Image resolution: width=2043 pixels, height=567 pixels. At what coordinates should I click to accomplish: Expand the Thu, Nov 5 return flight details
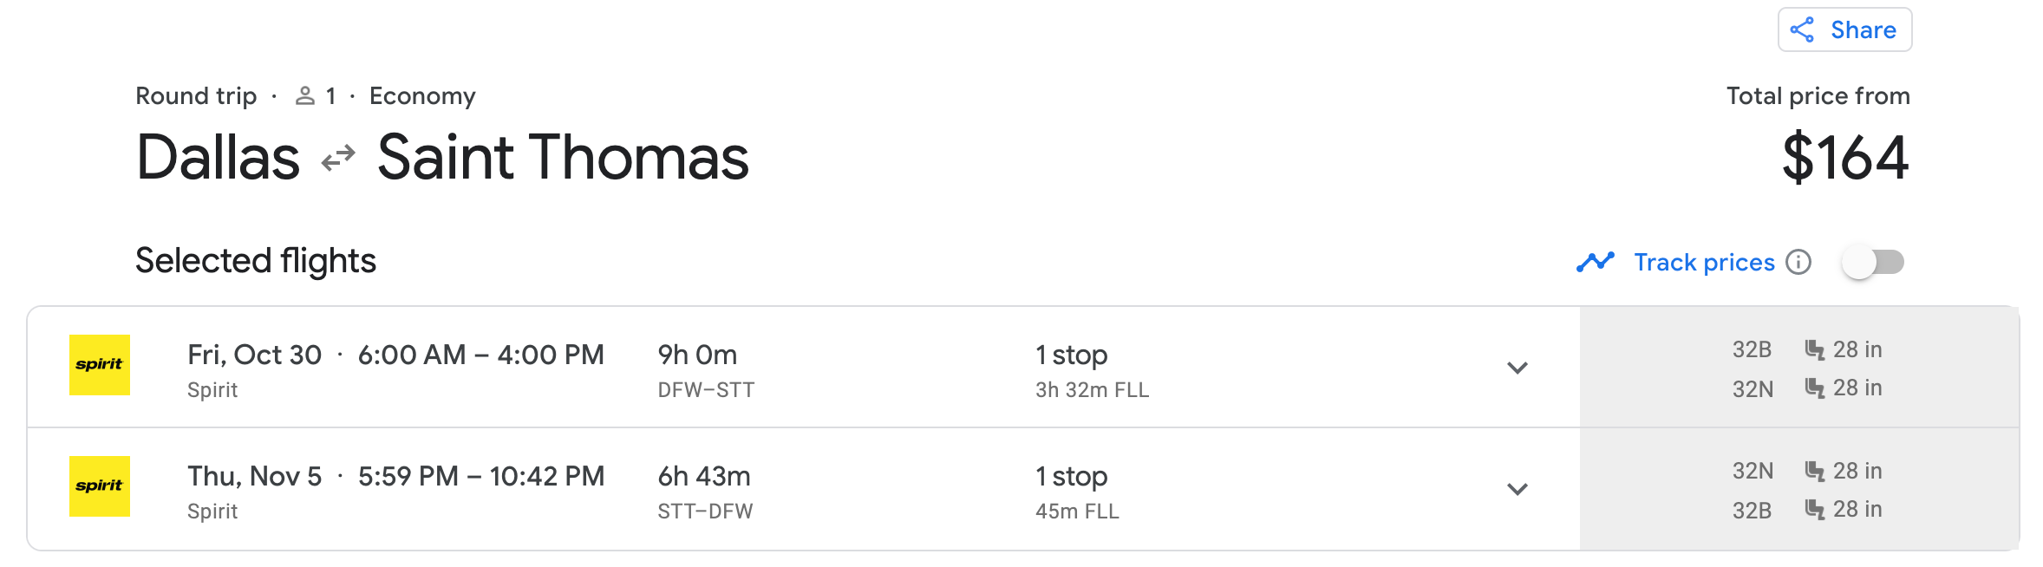1517,489
